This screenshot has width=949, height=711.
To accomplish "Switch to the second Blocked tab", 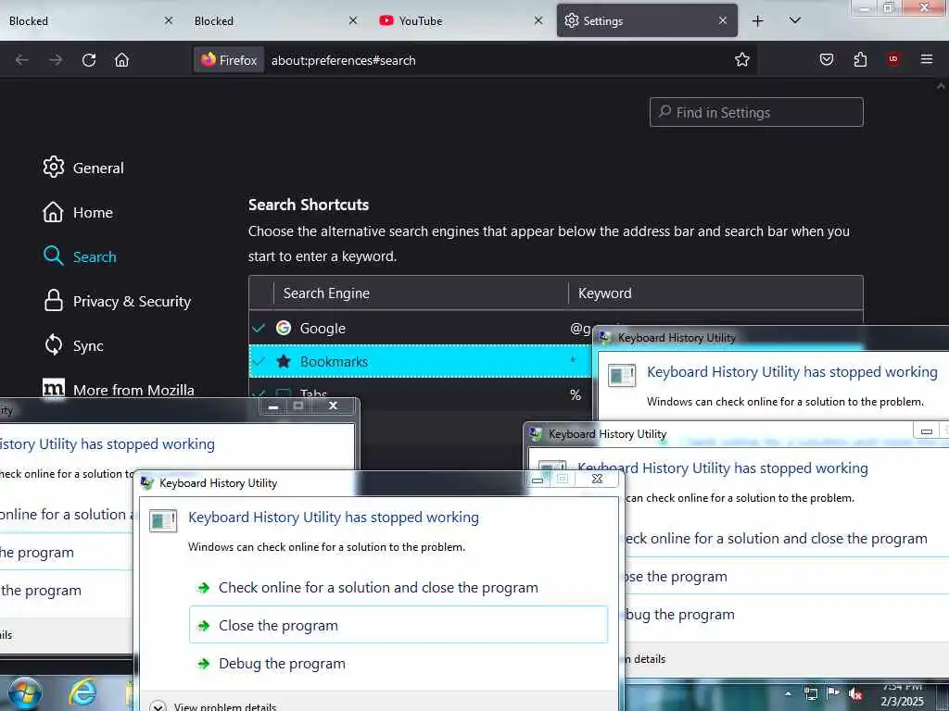I will coord(275,21).
